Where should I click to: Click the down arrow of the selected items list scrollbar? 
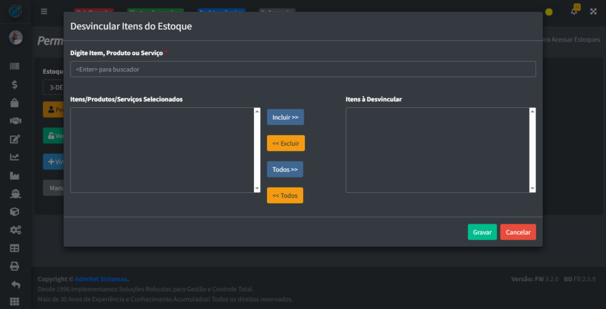coord(257,189)
